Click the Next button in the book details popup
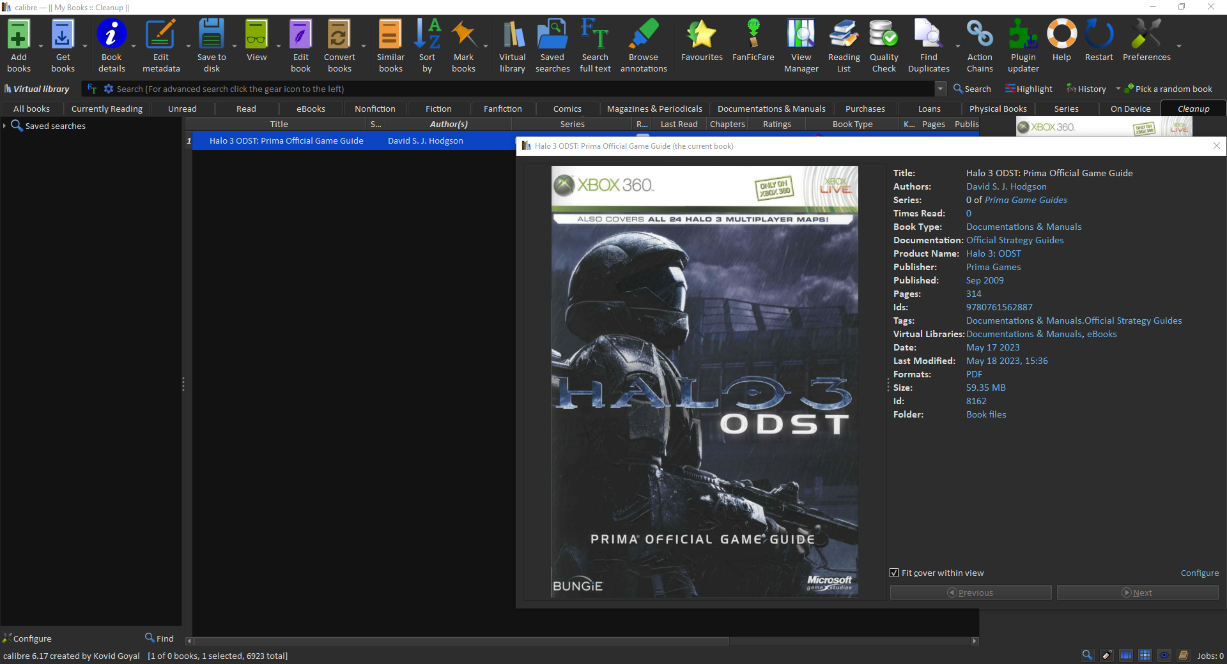This screenshot has width=1227, height=664. click(1138, 592)
